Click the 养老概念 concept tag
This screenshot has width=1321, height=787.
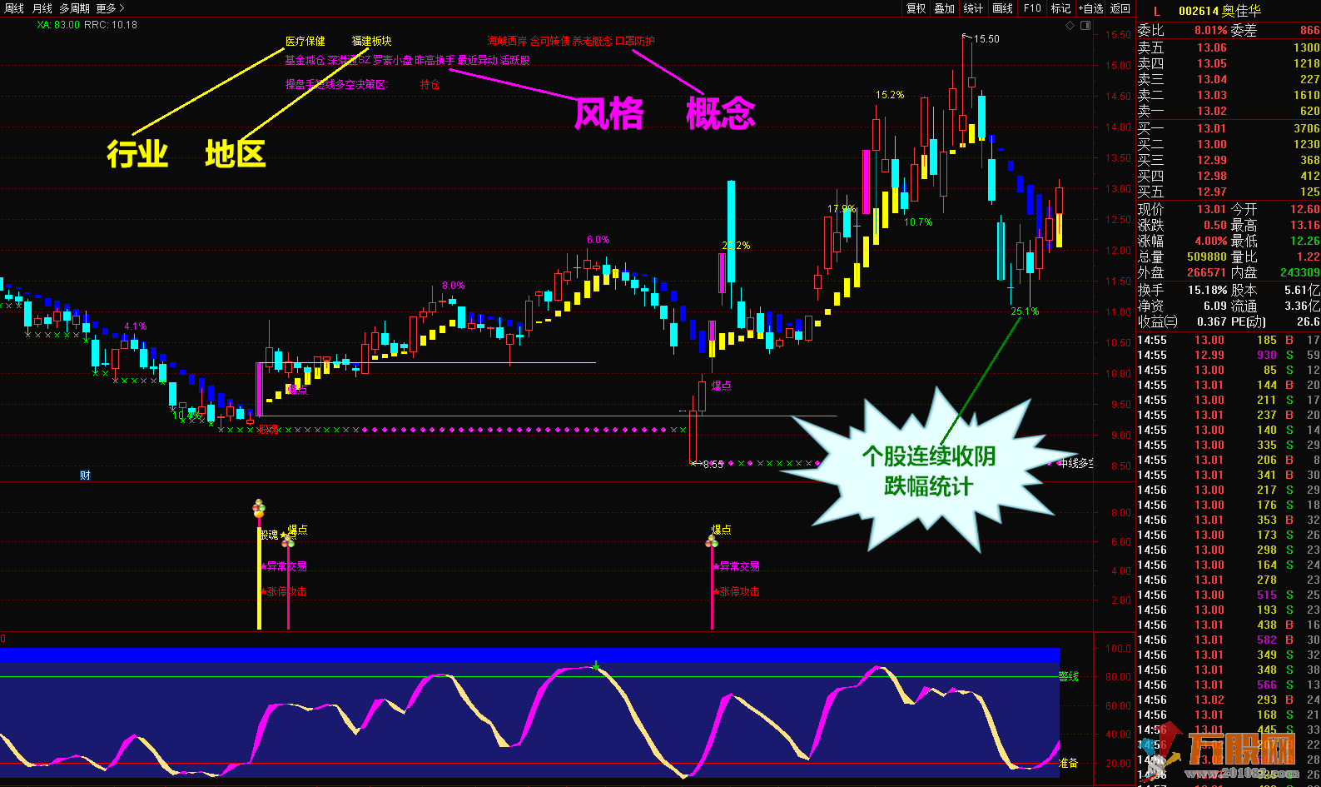(592, 41)
